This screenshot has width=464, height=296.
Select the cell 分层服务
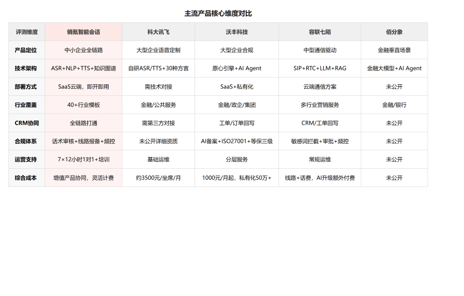point(236,160)
